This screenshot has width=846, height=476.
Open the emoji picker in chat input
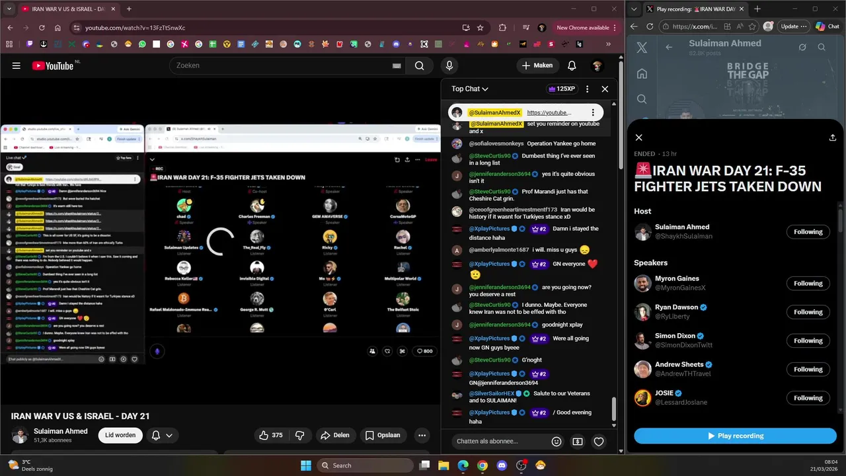[x=557, y=441]
